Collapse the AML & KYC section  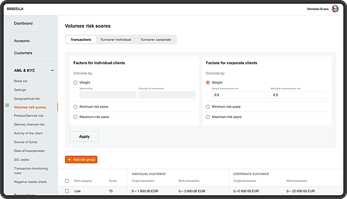(x=53, y=70)
